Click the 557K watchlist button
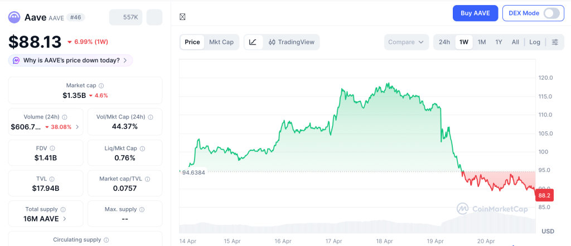This screenshot has height=246, width=571. tap(125, 17)
